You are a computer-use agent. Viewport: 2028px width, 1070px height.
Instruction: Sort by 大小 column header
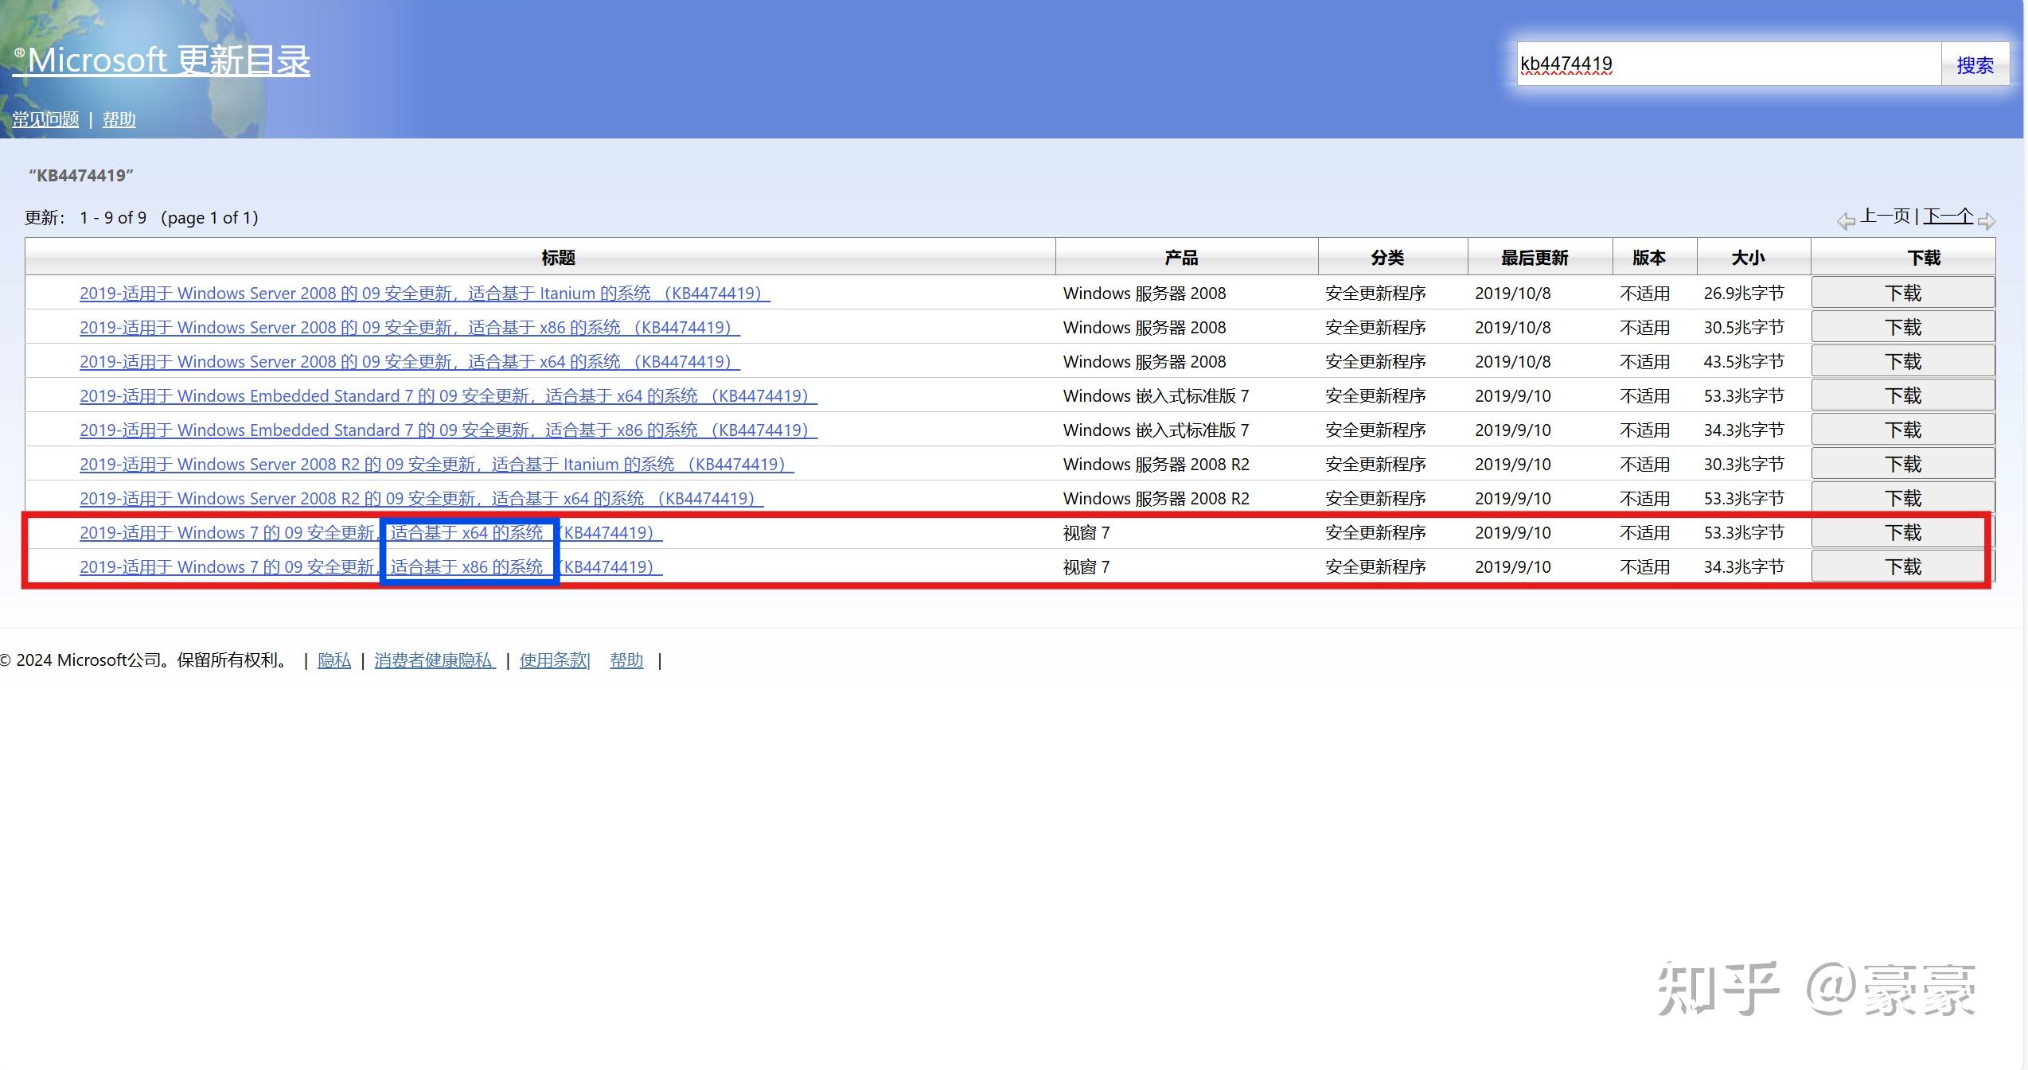pyautogui.click(x=1748, y=258)
